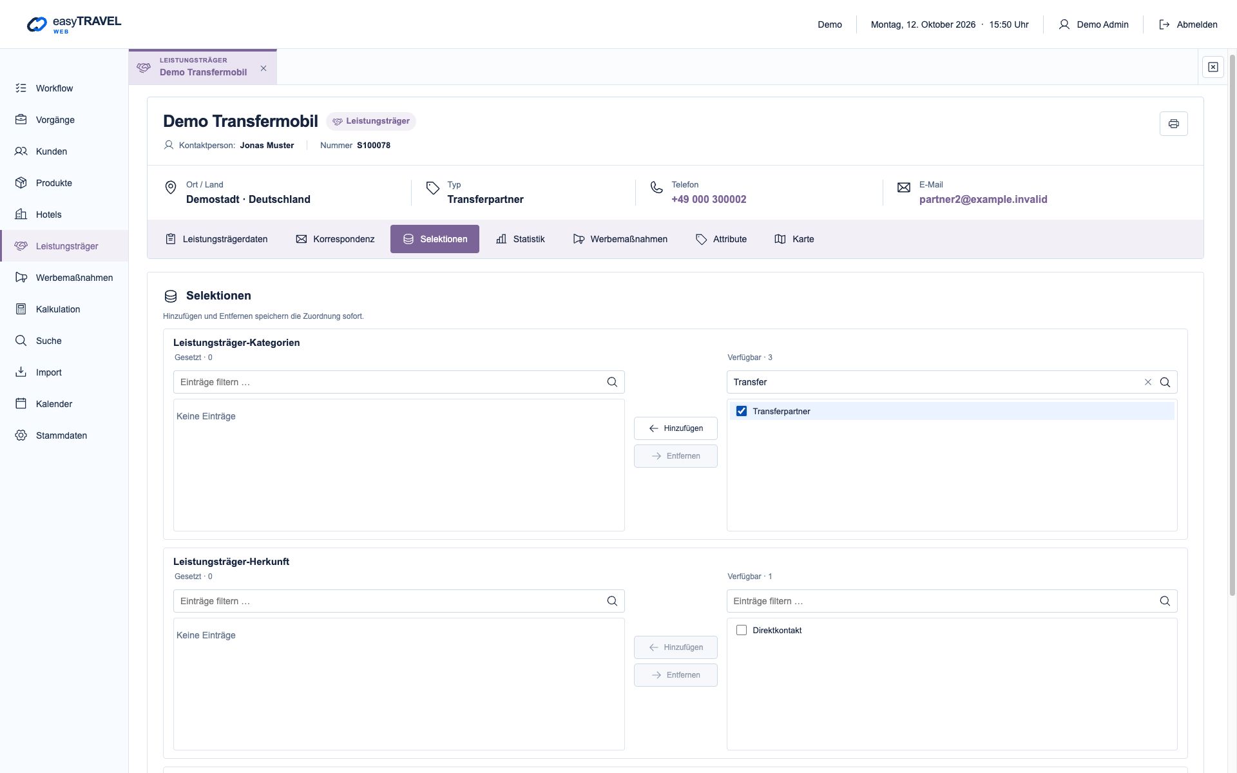This screenshot has width=1237, height=773.
Task: Select the Attribute tab
Action: (721, 239)
